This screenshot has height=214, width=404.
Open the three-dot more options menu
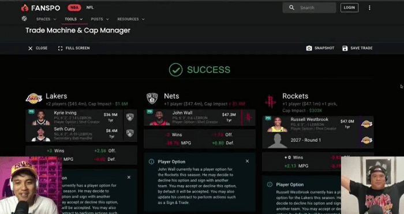point(369,7)
